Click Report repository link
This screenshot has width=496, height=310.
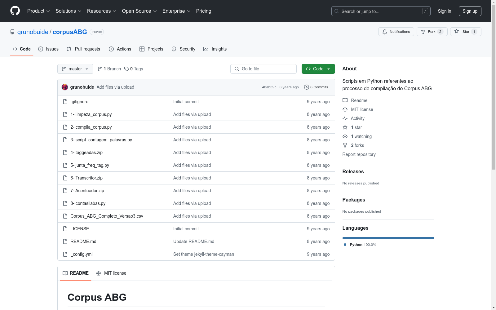pos(359,154)
